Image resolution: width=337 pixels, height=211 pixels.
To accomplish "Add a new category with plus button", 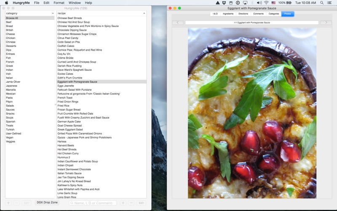I will point(8,203).
